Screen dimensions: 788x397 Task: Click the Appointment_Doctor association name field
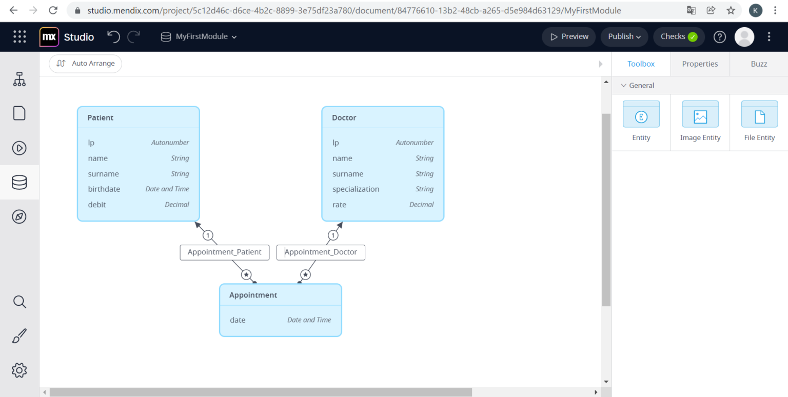pyautogui.click(x=321, y=252)
